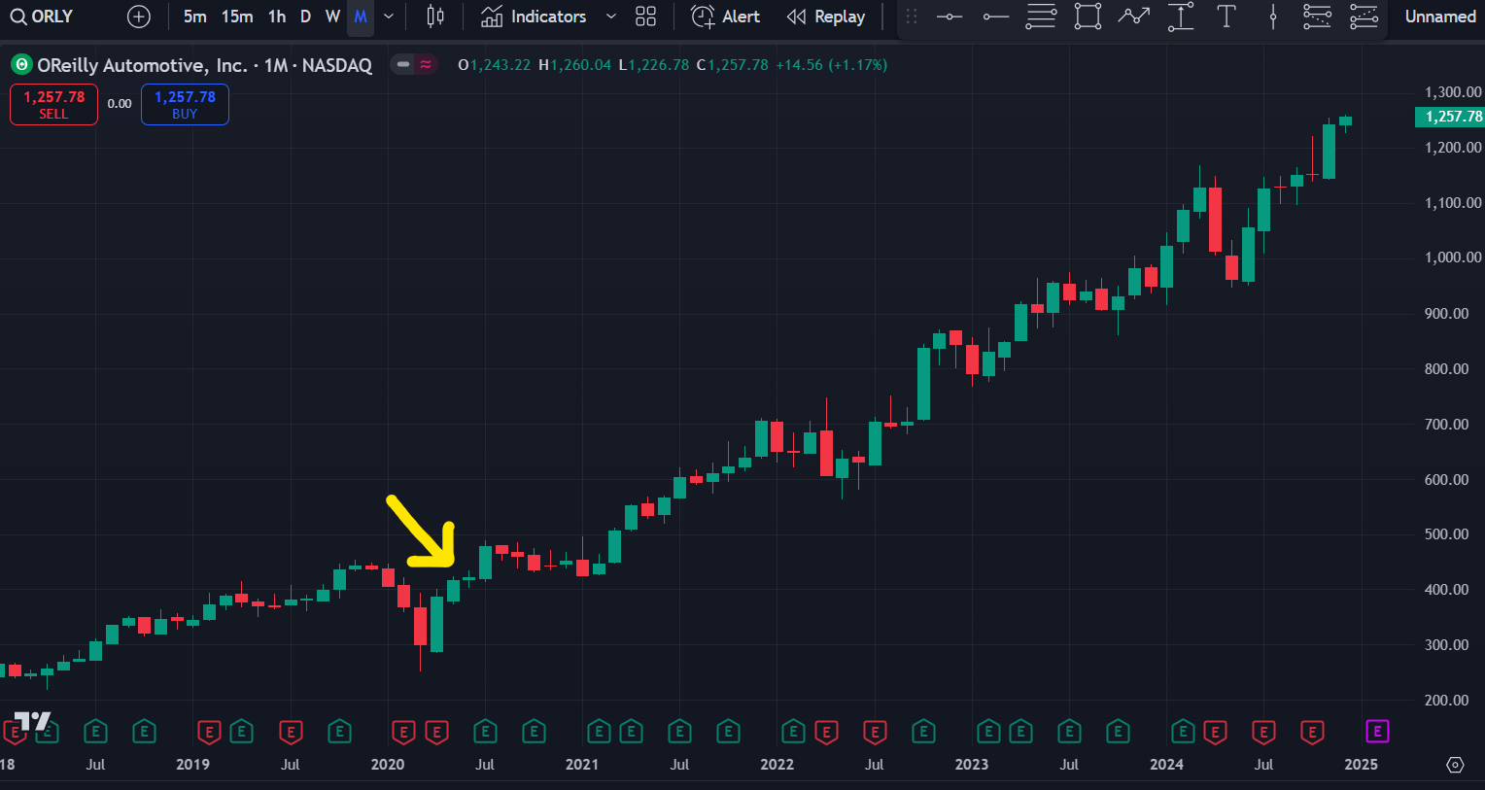Open the ORLY symbol search

coord(42,17)
